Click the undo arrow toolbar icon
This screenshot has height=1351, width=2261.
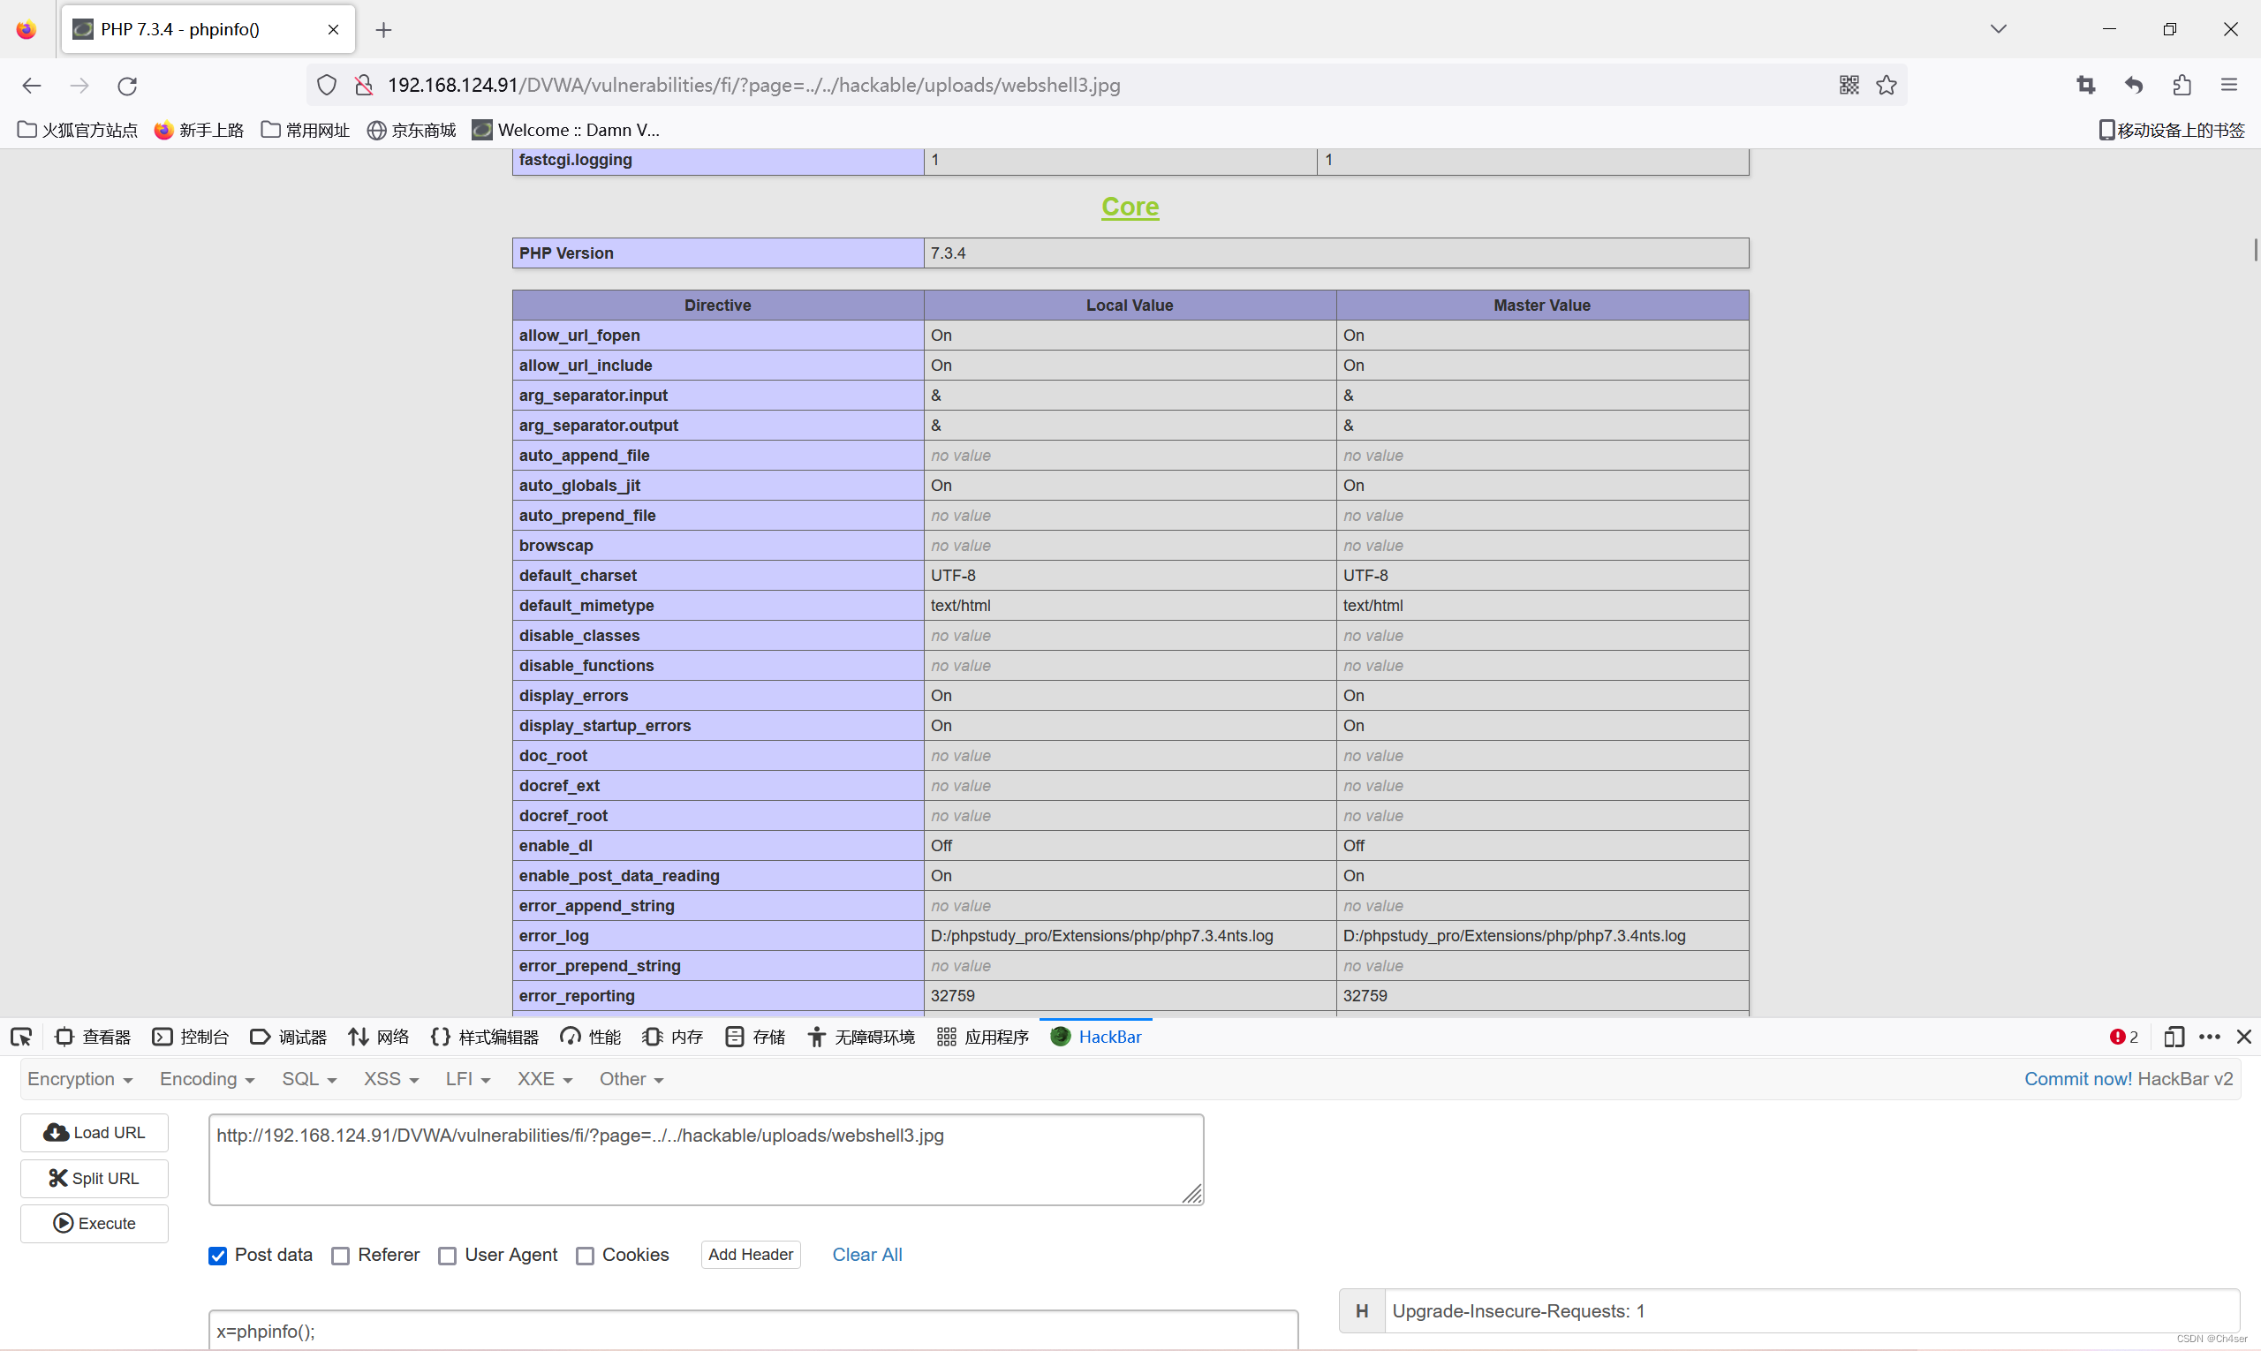(x=2135, y=86)
